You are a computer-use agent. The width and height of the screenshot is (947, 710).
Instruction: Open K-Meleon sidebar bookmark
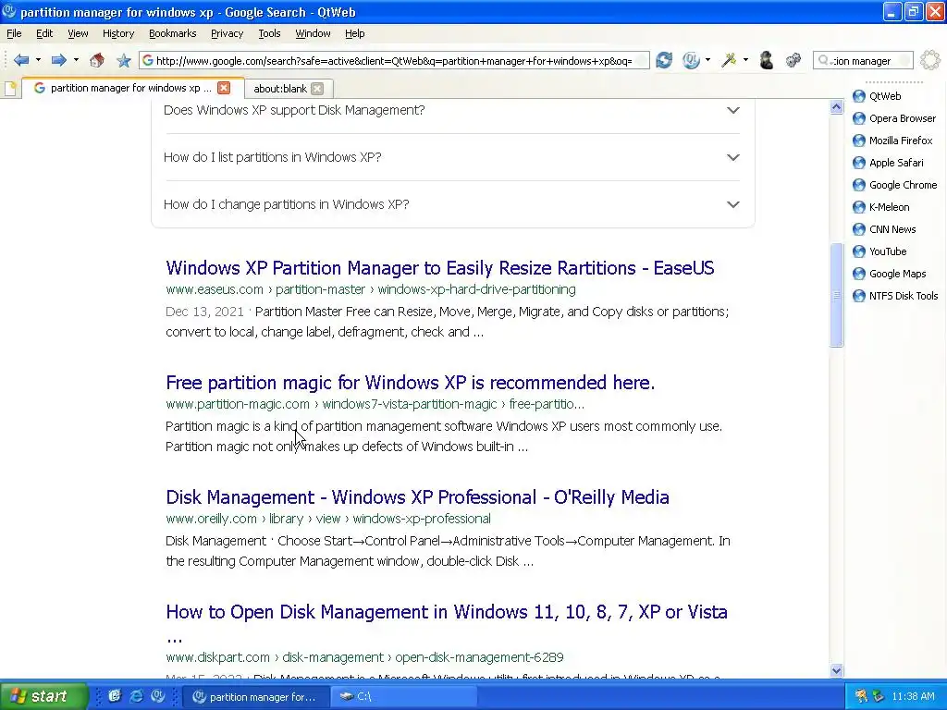(x=880, y=207)
